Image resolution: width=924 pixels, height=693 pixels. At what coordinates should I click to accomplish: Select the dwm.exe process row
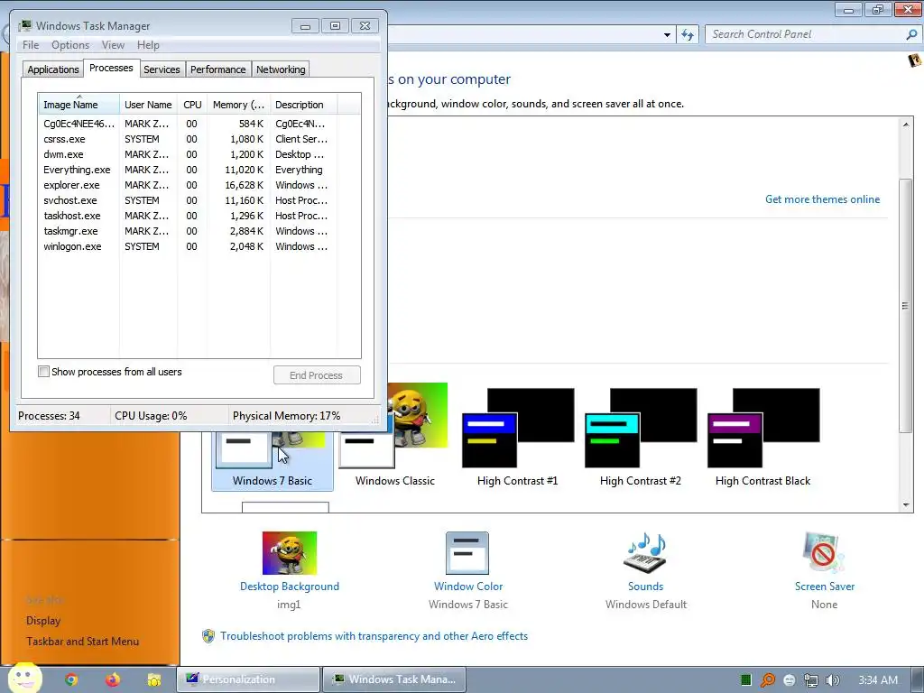(x=199, y=154)
